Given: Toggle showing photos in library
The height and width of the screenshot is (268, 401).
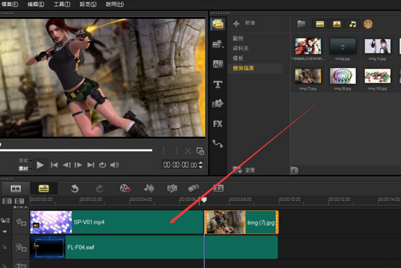Looking at the screenshot, I should click(336, 24).
